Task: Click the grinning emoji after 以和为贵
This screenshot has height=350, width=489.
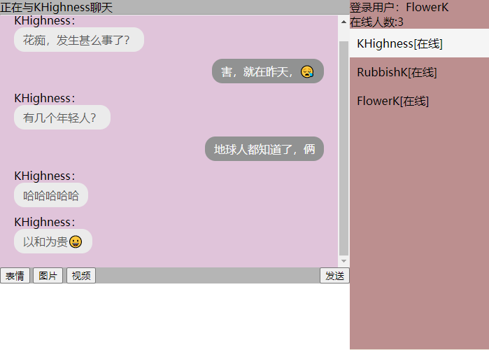Action: (x=76, y=241)
